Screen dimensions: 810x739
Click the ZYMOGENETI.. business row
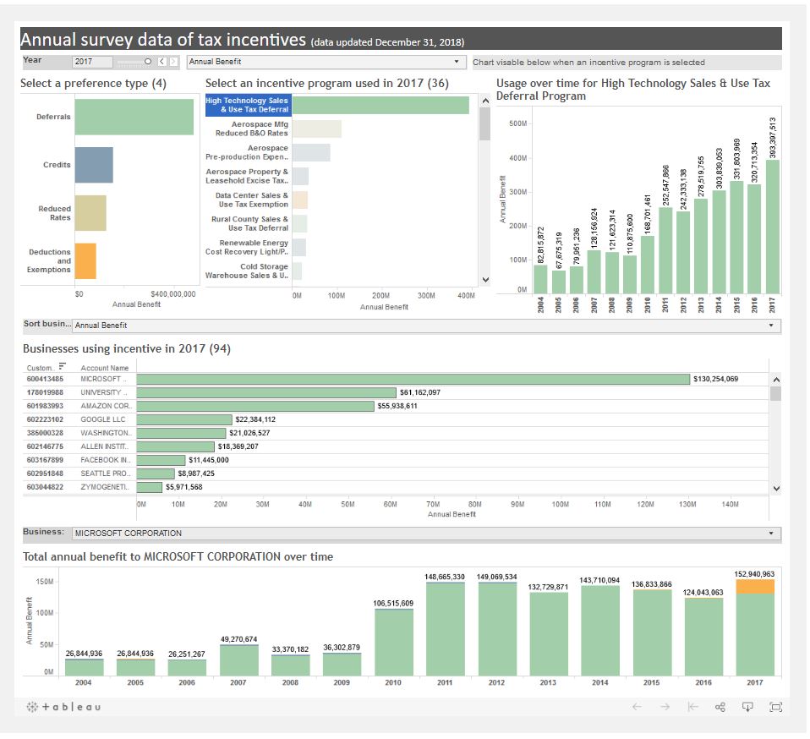pyautogui.click(x=150, y=486)
